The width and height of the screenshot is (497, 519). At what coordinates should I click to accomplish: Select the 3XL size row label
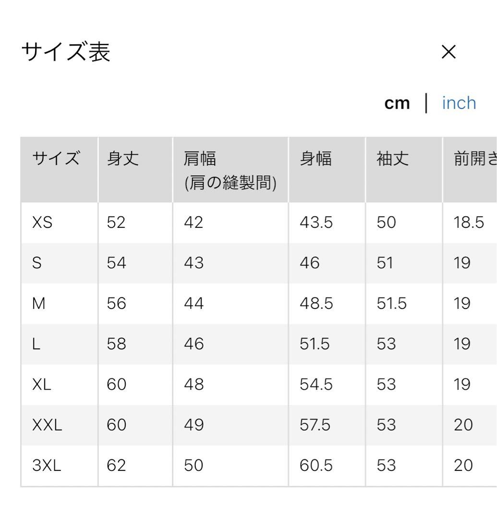pyautogui.click(x=47, y=465)
